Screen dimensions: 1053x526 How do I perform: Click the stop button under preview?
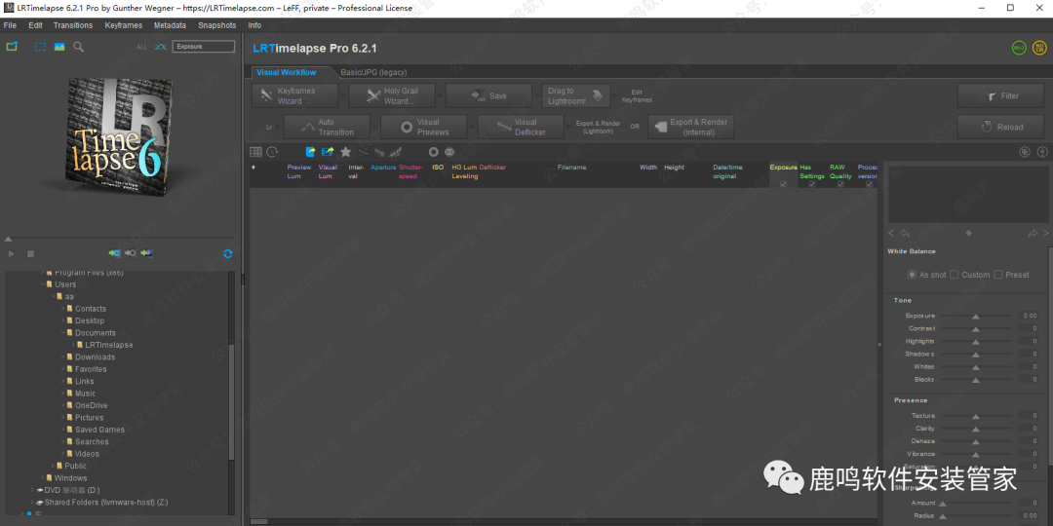click(30, 253)
